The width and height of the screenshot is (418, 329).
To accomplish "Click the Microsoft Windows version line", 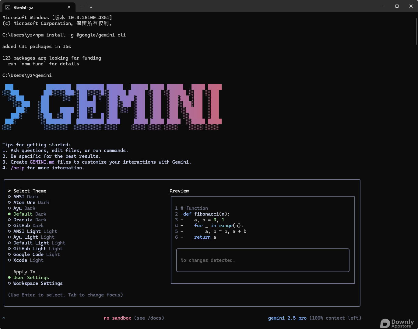I will 57,18.
